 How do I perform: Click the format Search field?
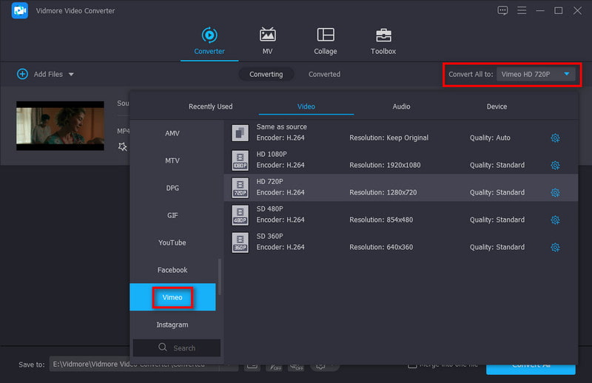point(177,348)
